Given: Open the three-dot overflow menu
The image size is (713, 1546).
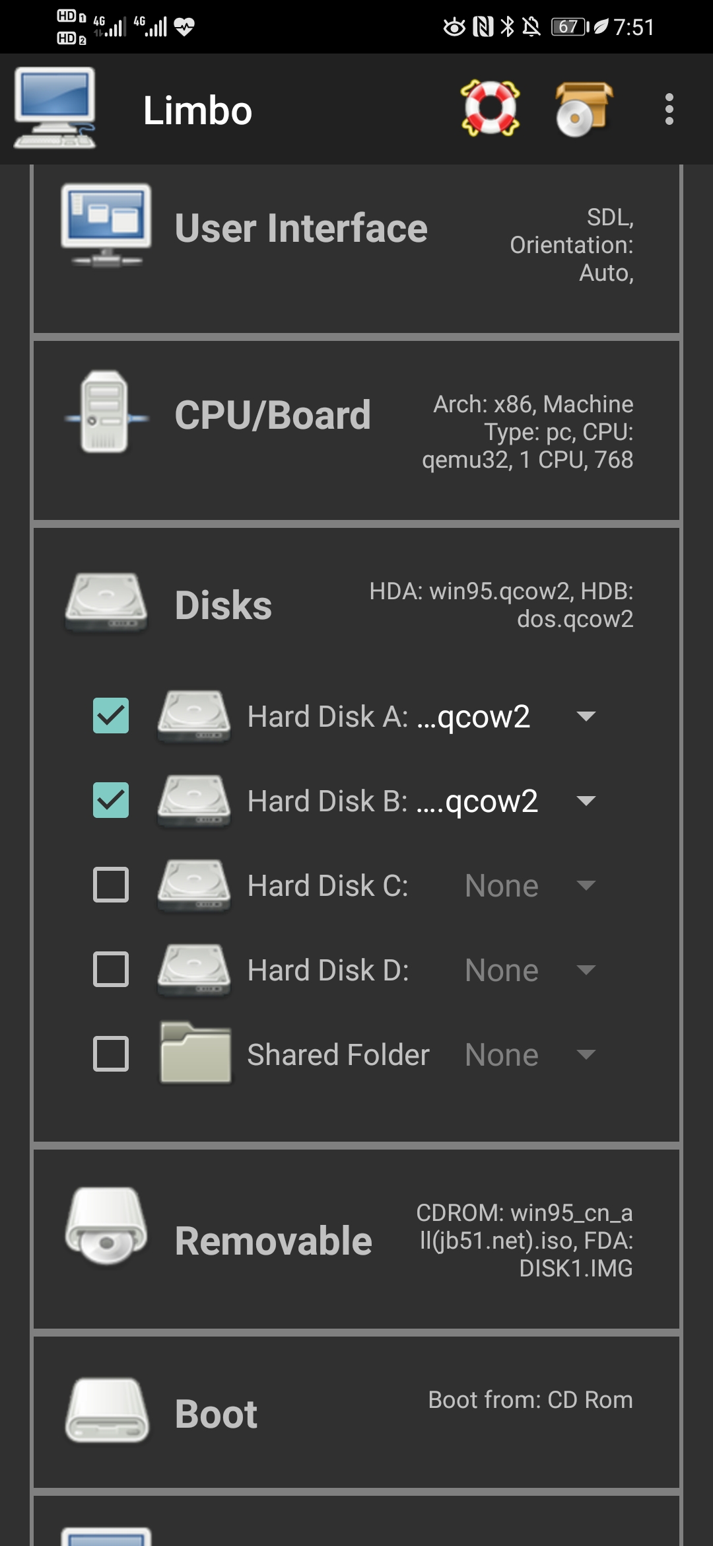Looking at the screenshot, I should (x=669, y=109).
